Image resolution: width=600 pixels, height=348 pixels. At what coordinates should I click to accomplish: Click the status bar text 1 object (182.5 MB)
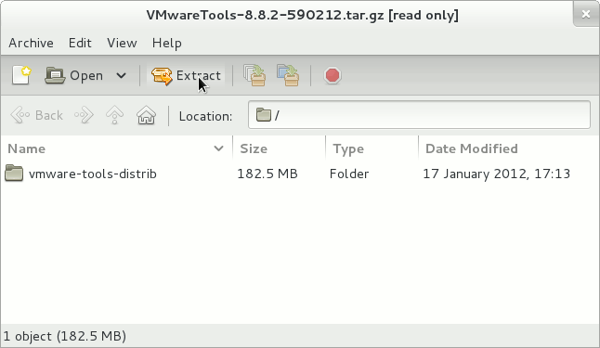(x=65, y=336)
